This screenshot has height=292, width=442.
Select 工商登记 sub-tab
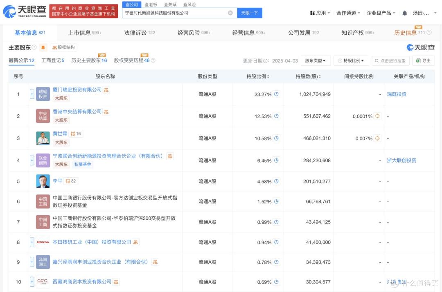(x=53, y=60)
